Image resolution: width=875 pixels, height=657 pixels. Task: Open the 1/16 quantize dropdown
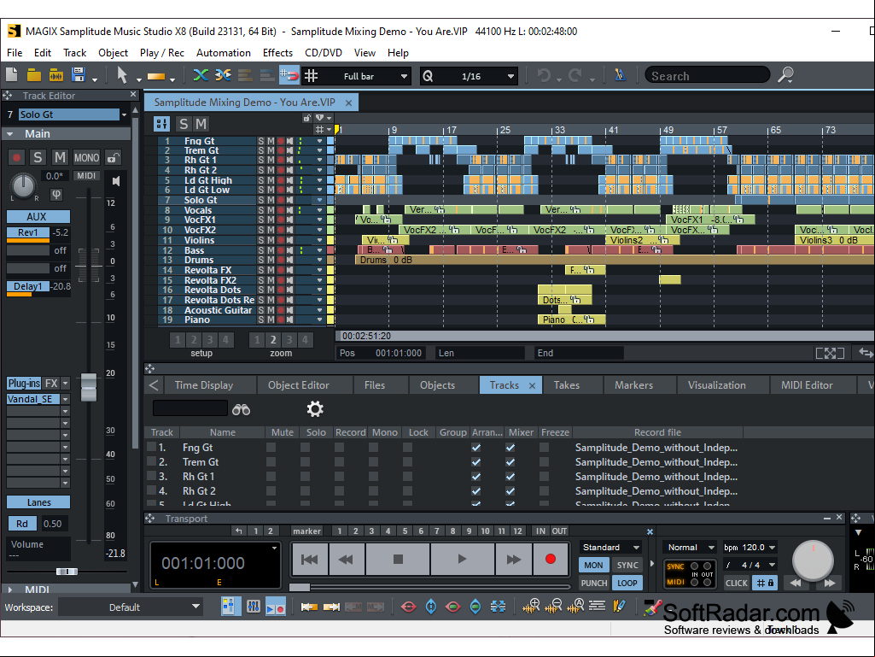coord(510,76)
